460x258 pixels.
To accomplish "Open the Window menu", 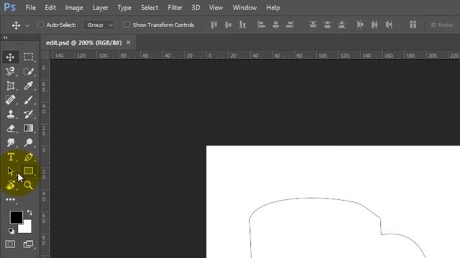I will pyautogui.click(x=244, y=8).
